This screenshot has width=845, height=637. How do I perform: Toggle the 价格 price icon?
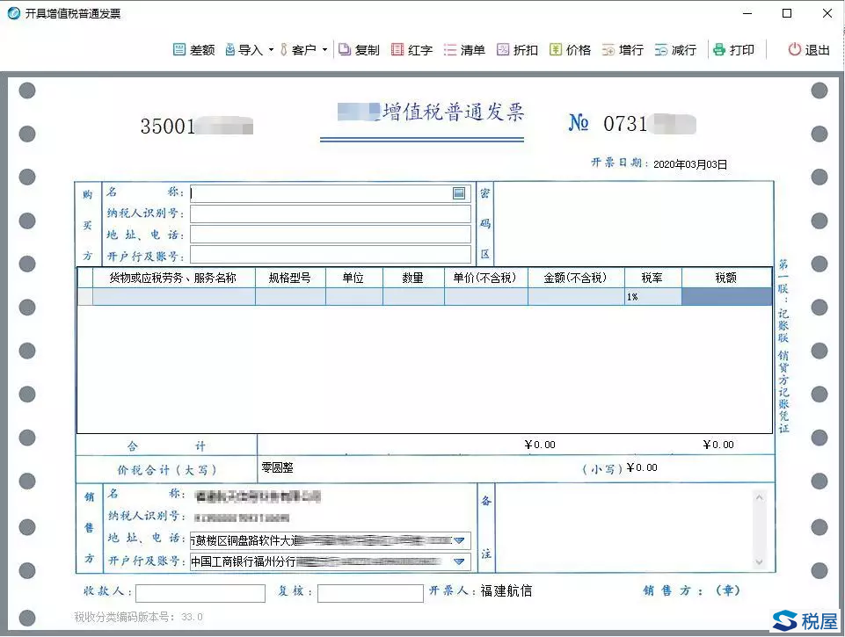[556, 49]
